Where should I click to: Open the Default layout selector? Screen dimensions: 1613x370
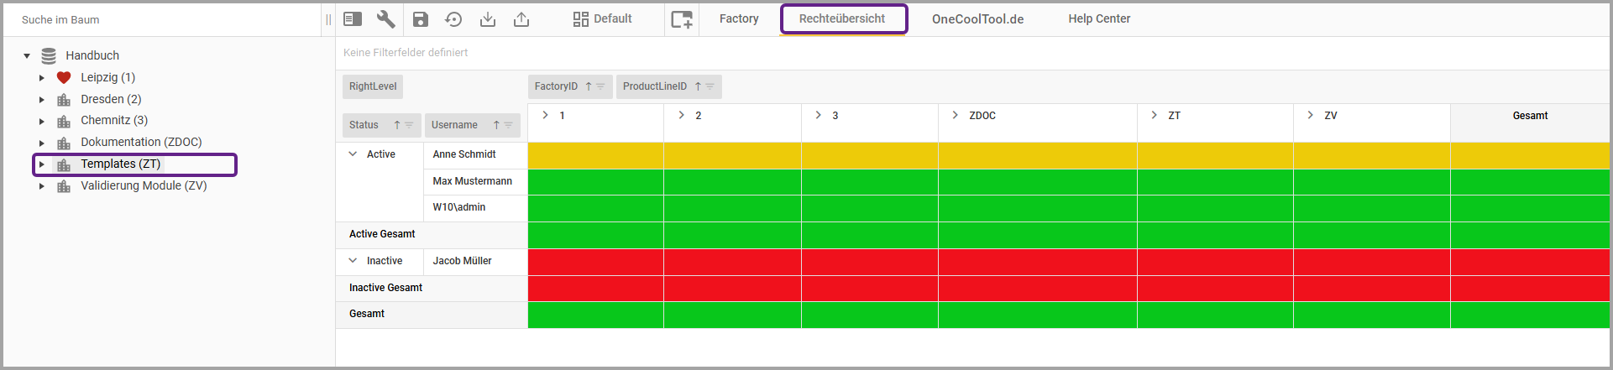(602, 18)
